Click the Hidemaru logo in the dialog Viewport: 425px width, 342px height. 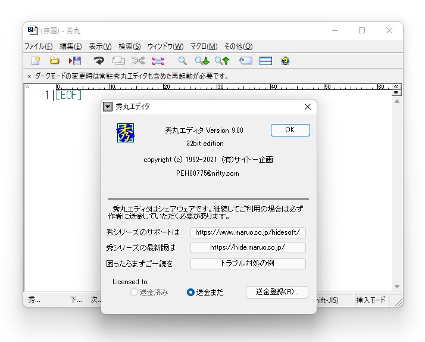tap(126, 133)
